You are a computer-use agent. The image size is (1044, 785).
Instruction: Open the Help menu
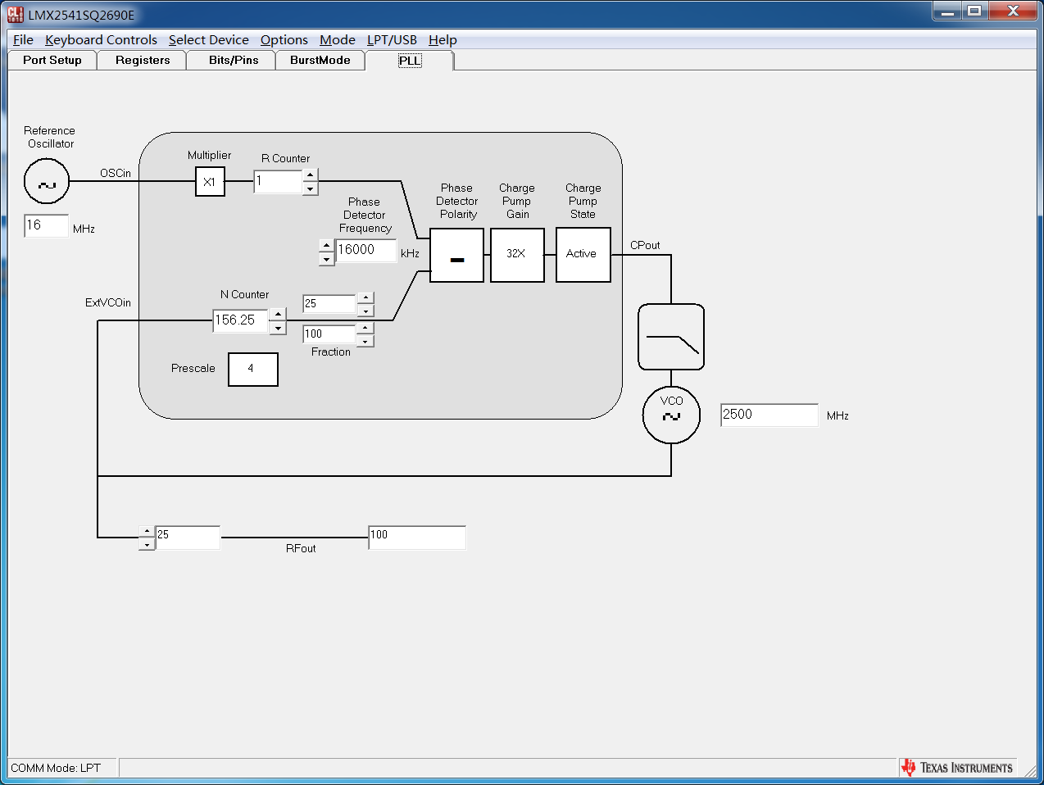[443, 39]
